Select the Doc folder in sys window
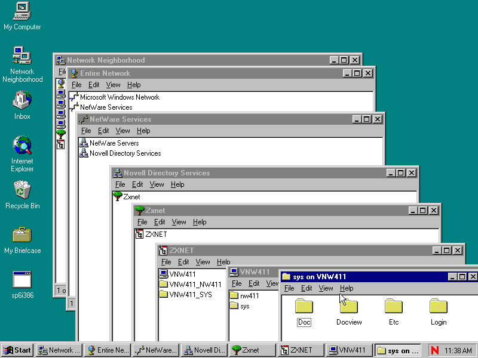Viewport: 478px width, 358px height. coord(304,313)
